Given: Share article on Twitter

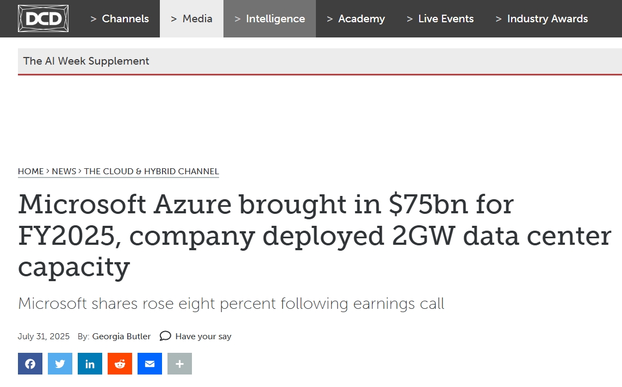Looking at the screenshot, I should [x=60, y=364].
